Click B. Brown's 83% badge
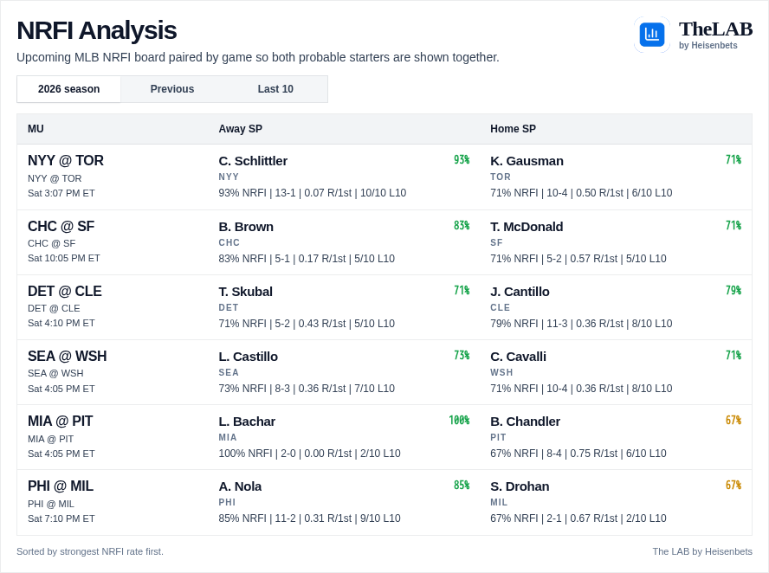 462,225
